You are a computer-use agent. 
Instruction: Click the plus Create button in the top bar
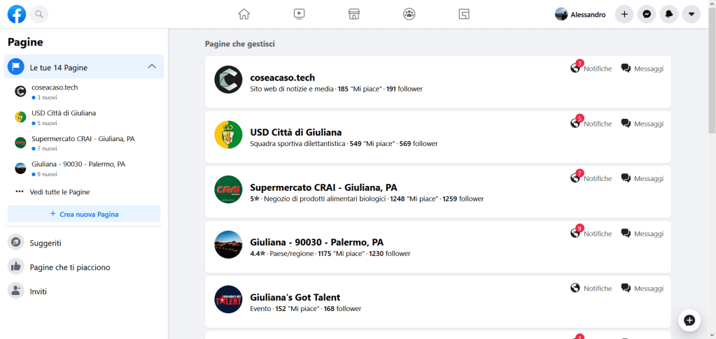pyautogui.click(x=624, y=14)
